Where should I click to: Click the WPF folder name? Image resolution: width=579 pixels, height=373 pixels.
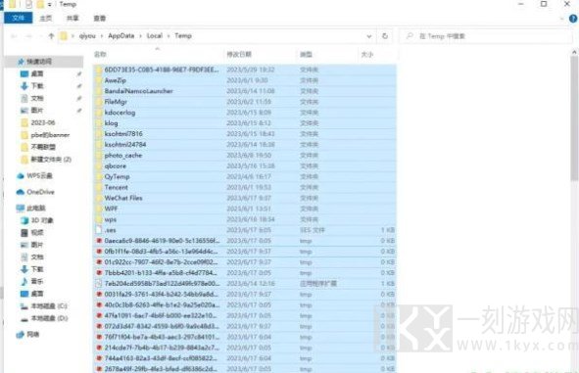[x=111, y=209]
